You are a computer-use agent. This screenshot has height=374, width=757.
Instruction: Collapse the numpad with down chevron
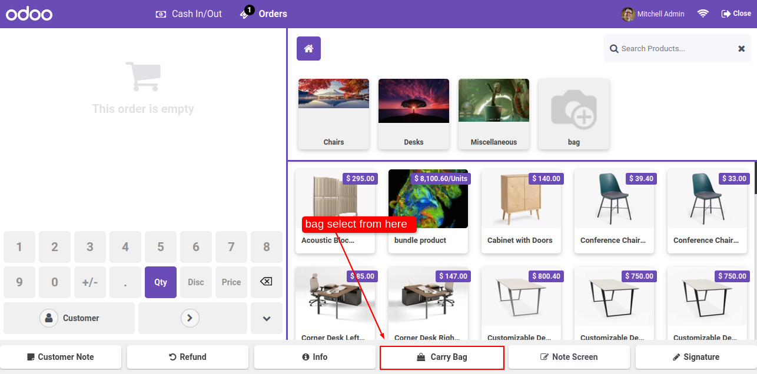pos(267,318)
